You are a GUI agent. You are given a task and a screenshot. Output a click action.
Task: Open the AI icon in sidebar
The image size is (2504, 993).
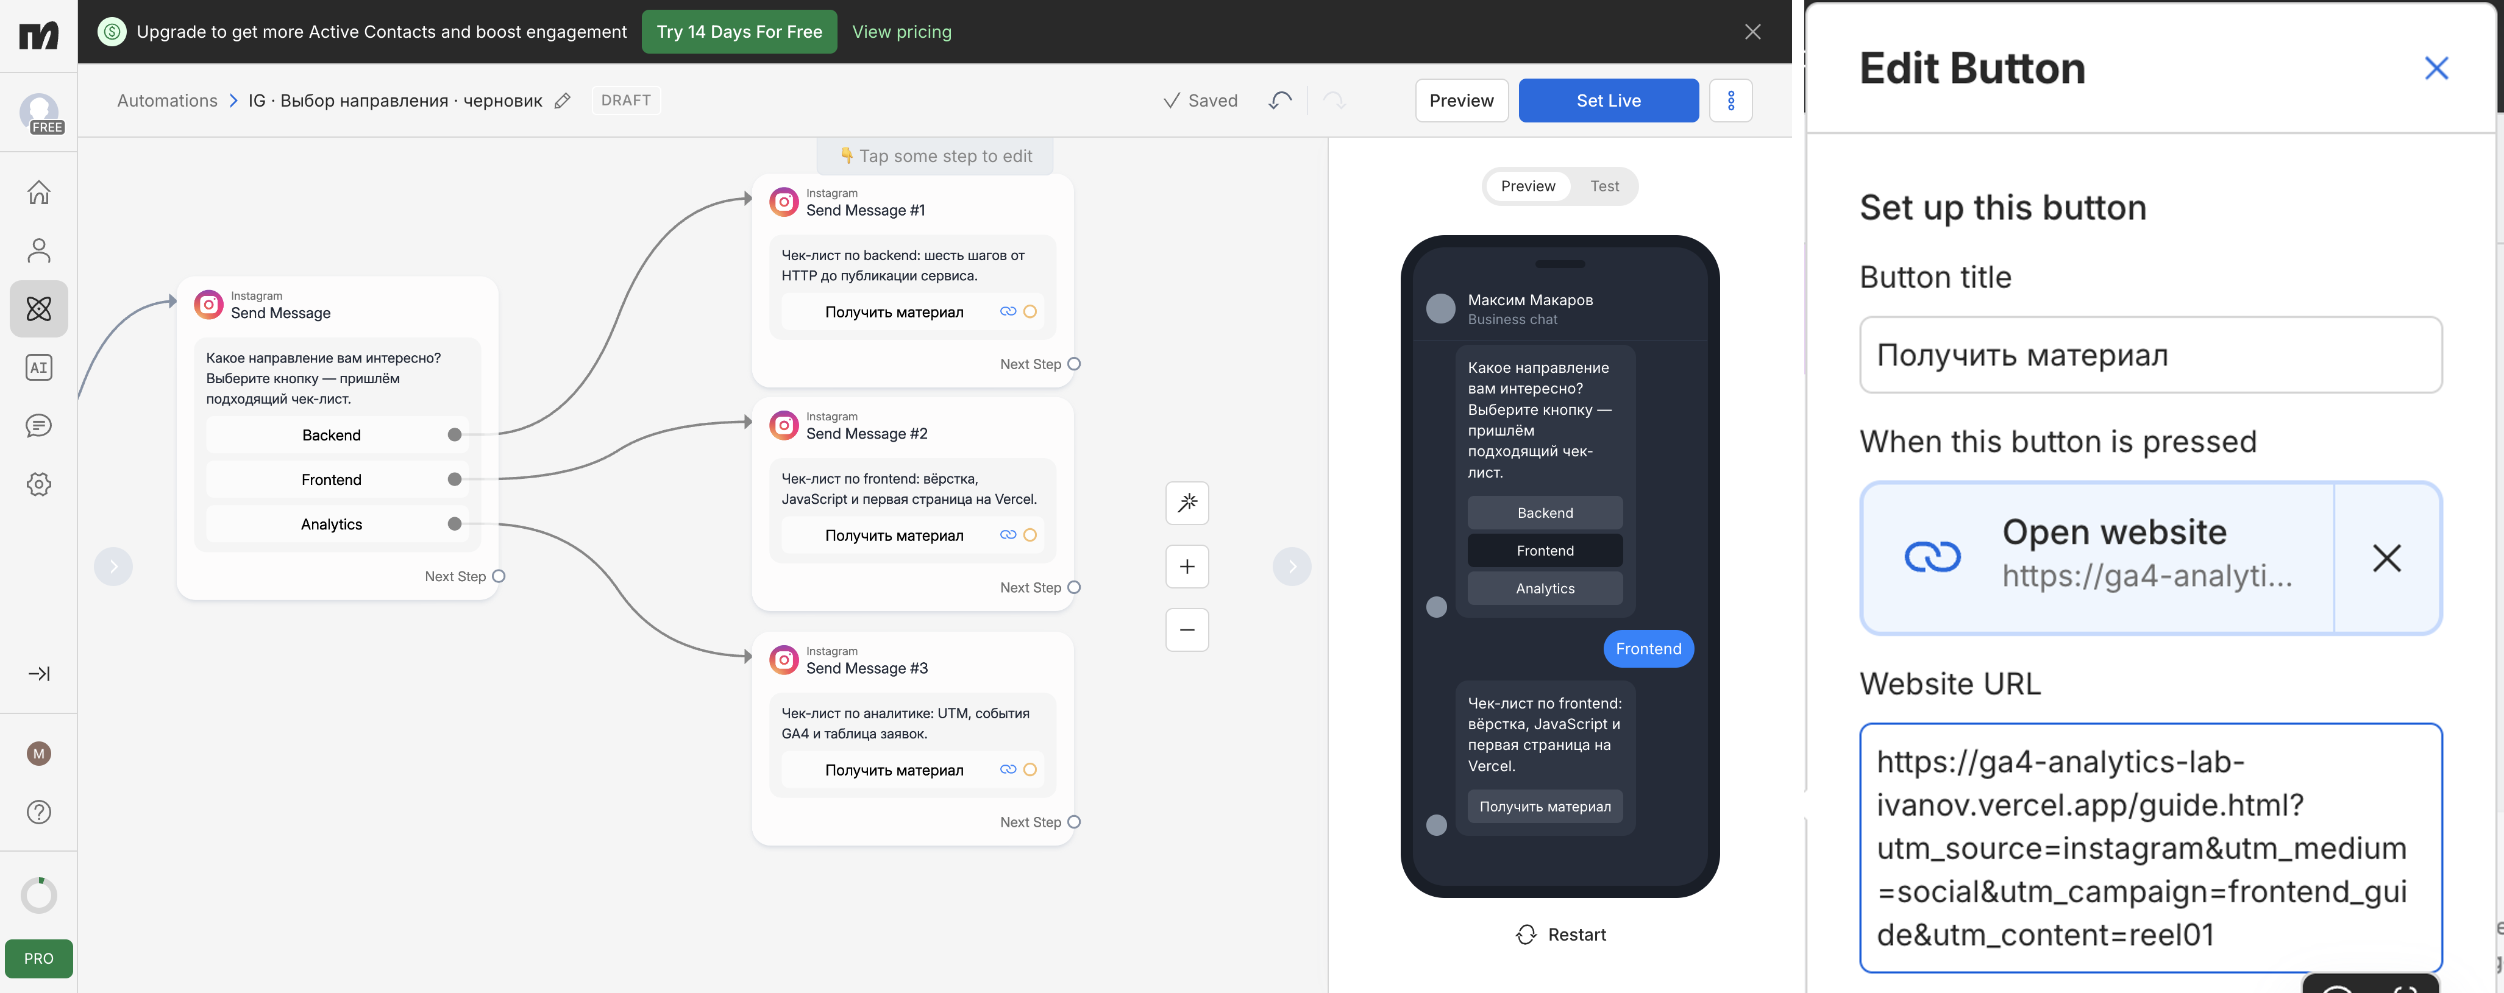(39, 367)
